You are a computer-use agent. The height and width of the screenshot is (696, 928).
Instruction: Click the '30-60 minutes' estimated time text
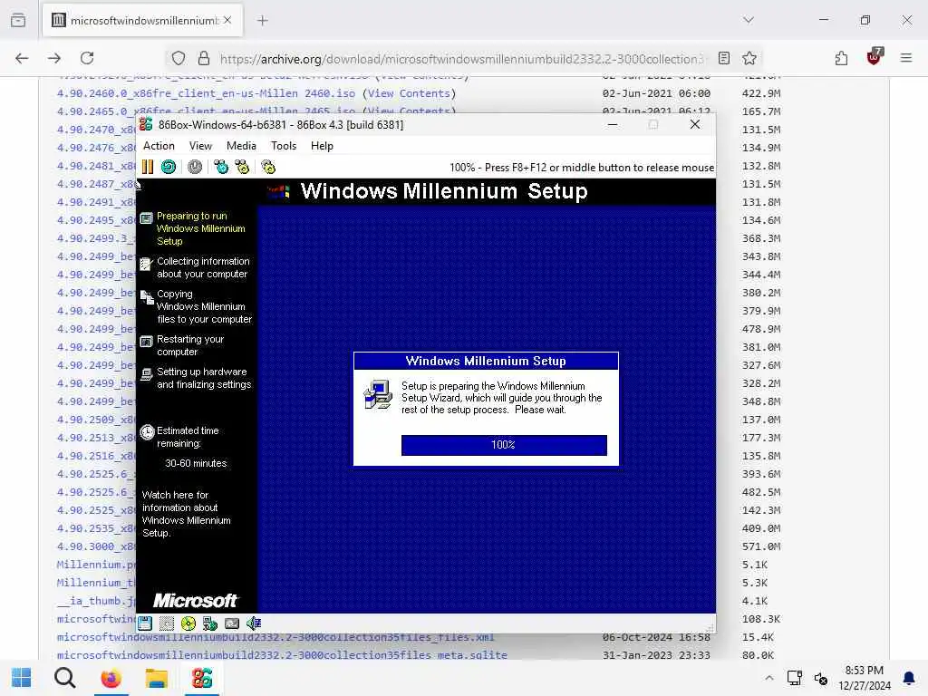click(x=196, y=463)
